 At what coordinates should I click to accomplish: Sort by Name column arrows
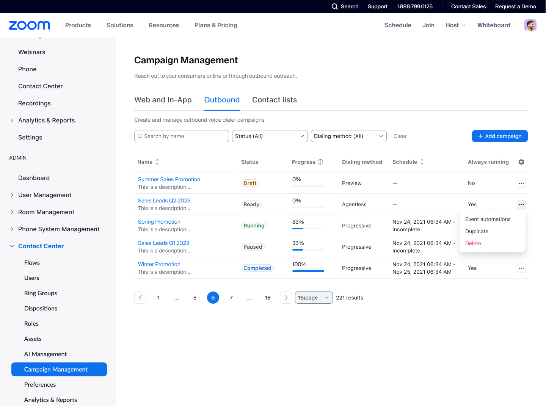coord(157,162)
